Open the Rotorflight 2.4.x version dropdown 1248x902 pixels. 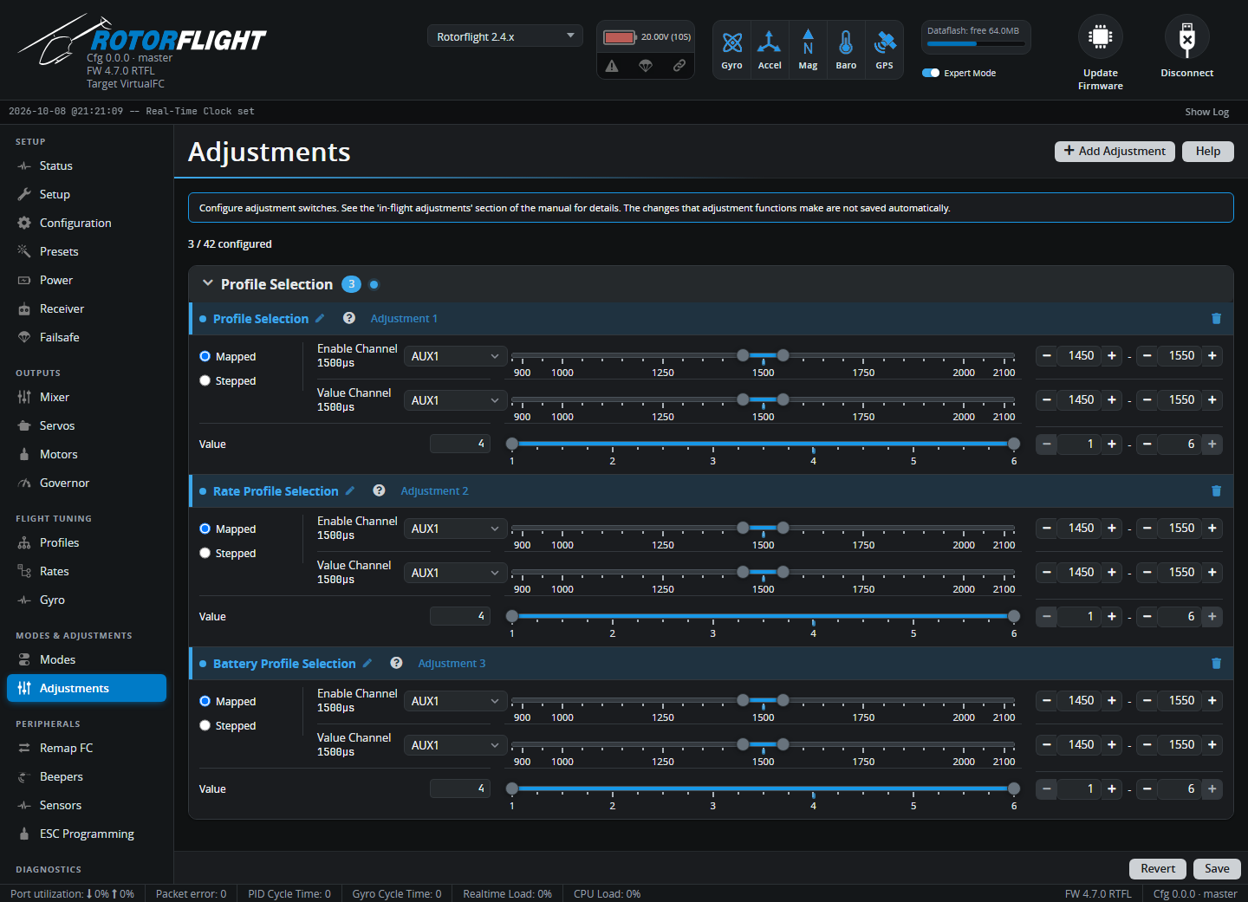[504, 36]
